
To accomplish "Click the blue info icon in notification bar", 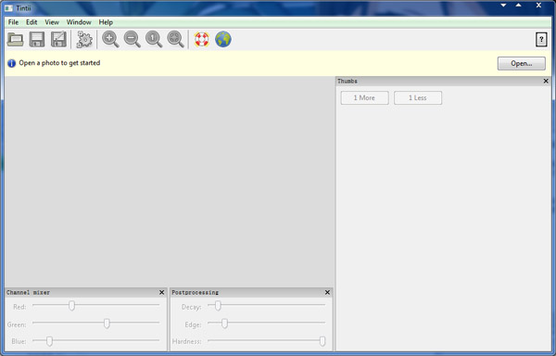I will click(x=12, y=63).
